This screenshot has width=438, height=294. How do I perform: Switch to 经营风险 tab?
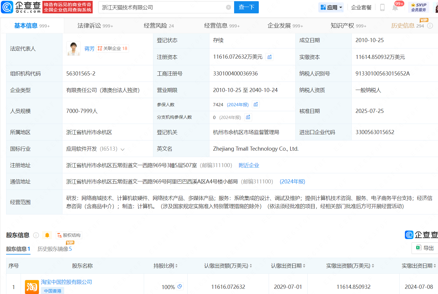(159, 26)
